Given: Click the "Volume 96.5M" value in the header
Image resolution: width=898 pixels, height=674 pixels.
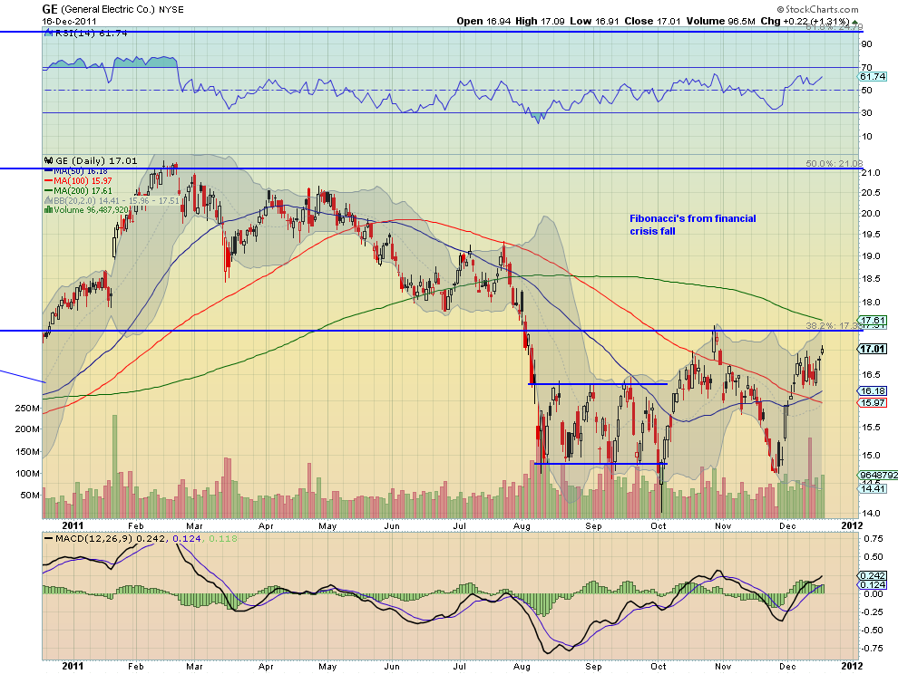Looking at the screenshot, I should tap(720, 21).
